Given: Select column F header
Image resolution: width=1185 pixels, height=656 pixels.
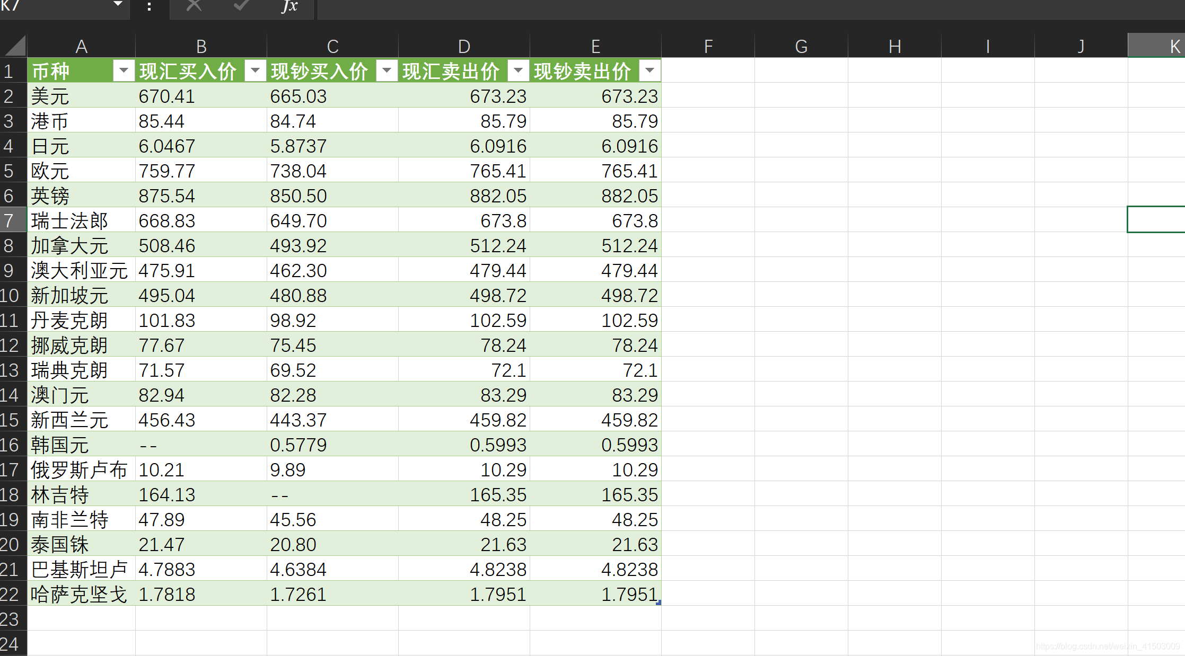Looking at the screenshot, I should [x=708, y=46].
